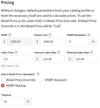The width and height of the screenshot is (100, 108).
Task: Click the MSRP Discount label text
Action: click(56, 80)
